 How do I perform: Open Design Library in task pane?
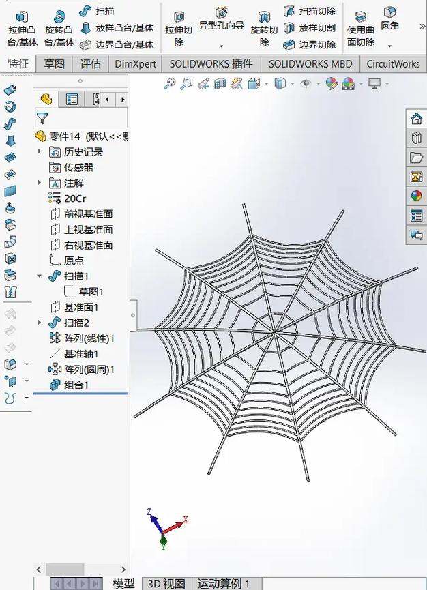417,138
